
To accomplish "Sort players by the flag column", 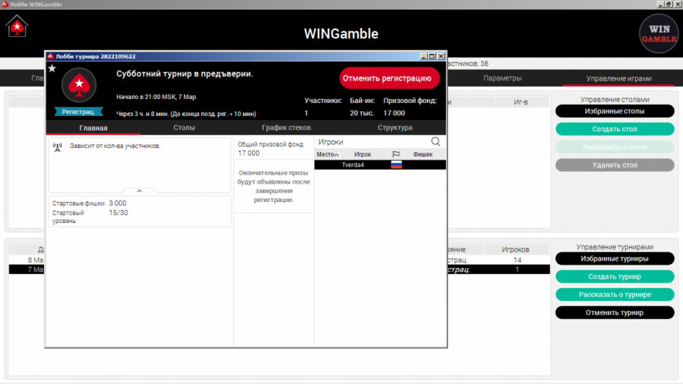I will 395,155.
